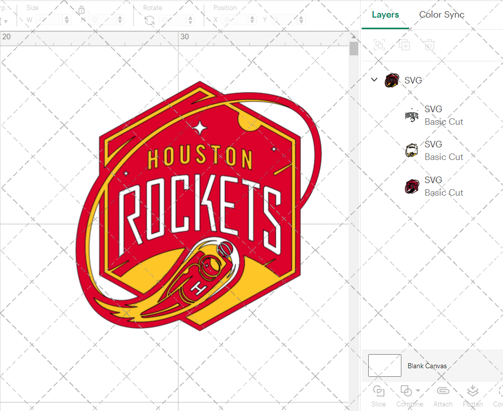Click the Width input field

tap(49, 20)
